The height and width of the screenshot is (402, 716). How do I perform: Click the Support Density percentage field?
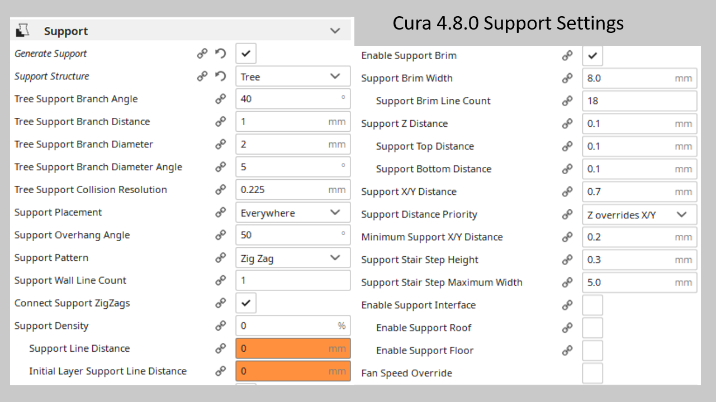click(x=293, y=326)
